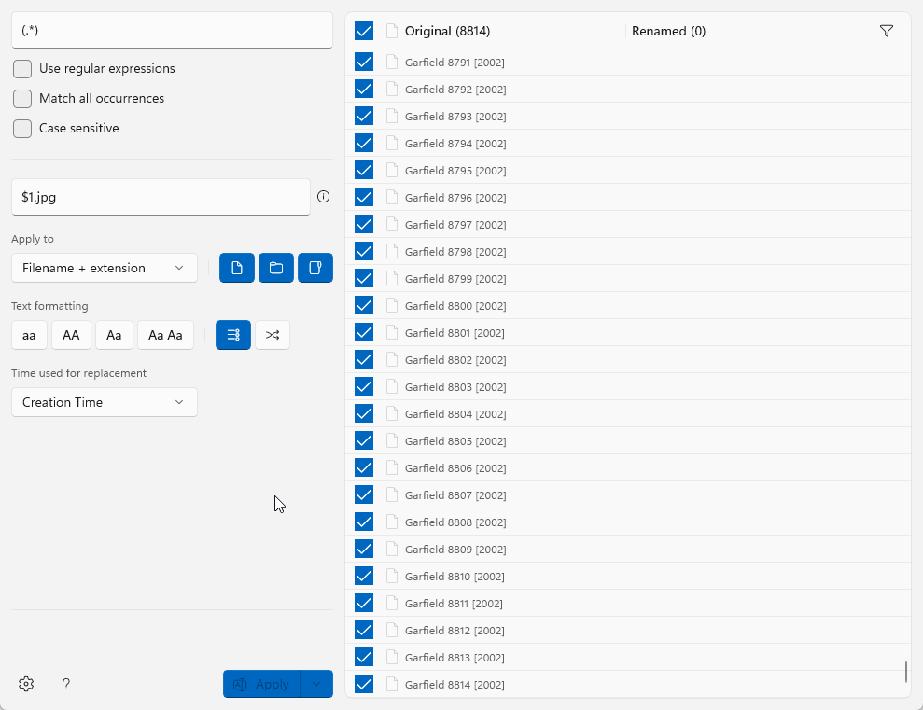Open settings via the gear icon
The height and width of the screenshot is (710, 923).
(x=26, y=684)
